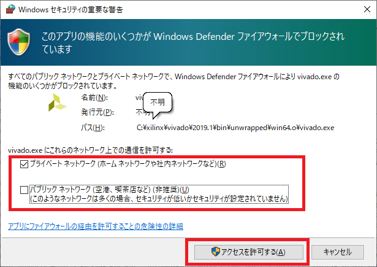
Task: Enable the プライベート ネットワーク checkbox
Action: click(x=24, y=164)
